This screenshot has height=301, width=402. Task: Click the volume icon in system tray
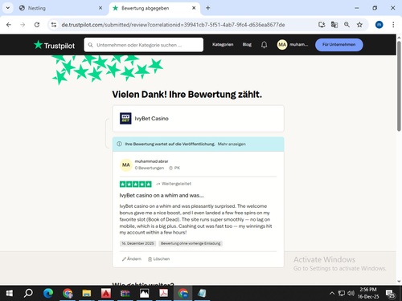(x=351, y=293)
